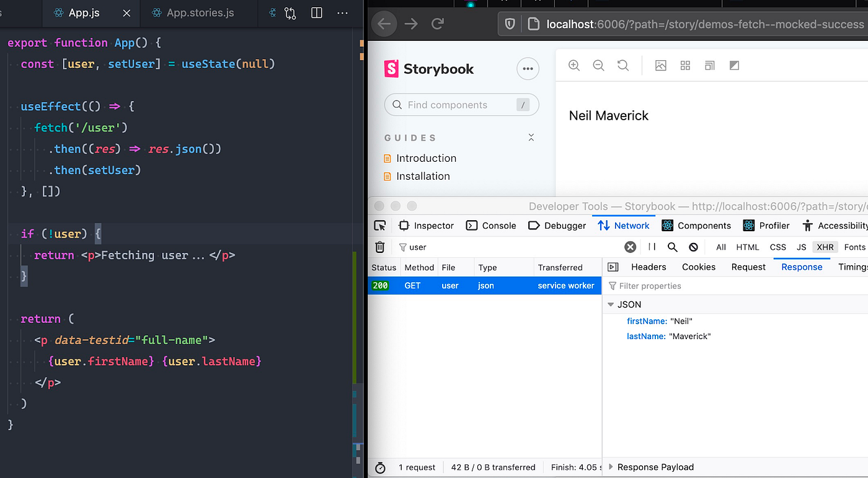Image resolution: width=868 pixels, height=478 pixels.
Task: Split the VS Code editor
Action: click(x=317, y=13)
